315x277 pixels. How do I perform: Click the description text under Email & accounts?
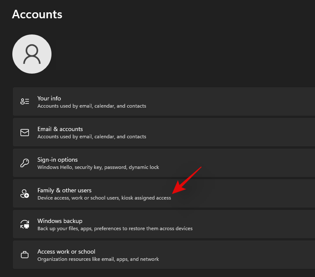point(92,137)
